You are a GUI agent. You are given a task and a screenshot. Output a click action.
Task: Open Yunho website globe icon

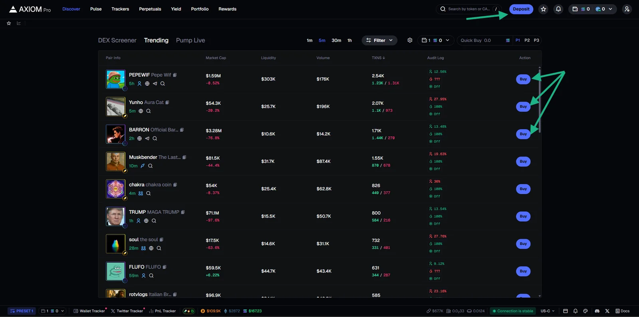141,111
